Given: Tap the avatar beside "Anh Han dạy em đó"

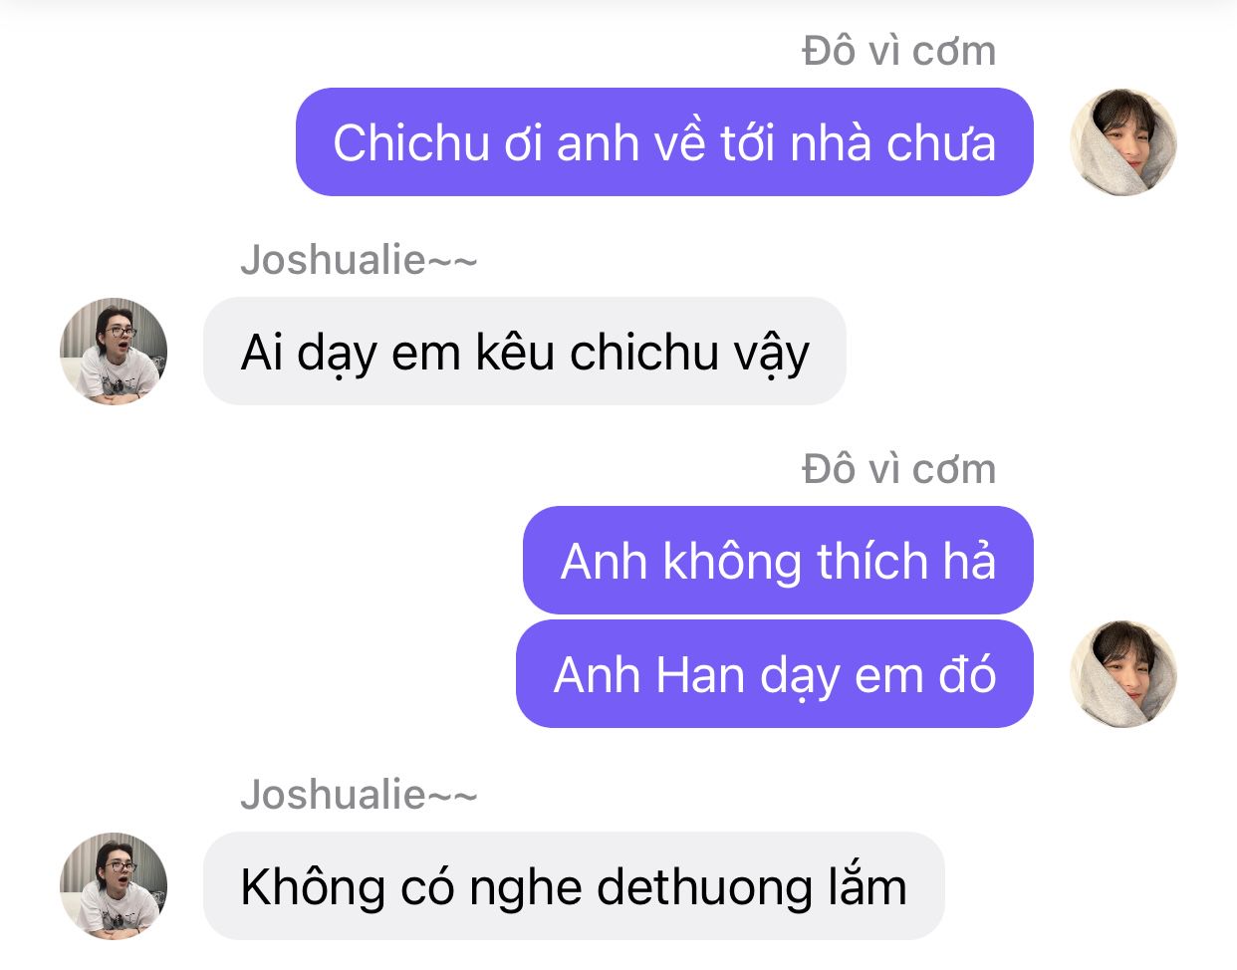Looking at the screenshot, I should tap(1123, 673).
